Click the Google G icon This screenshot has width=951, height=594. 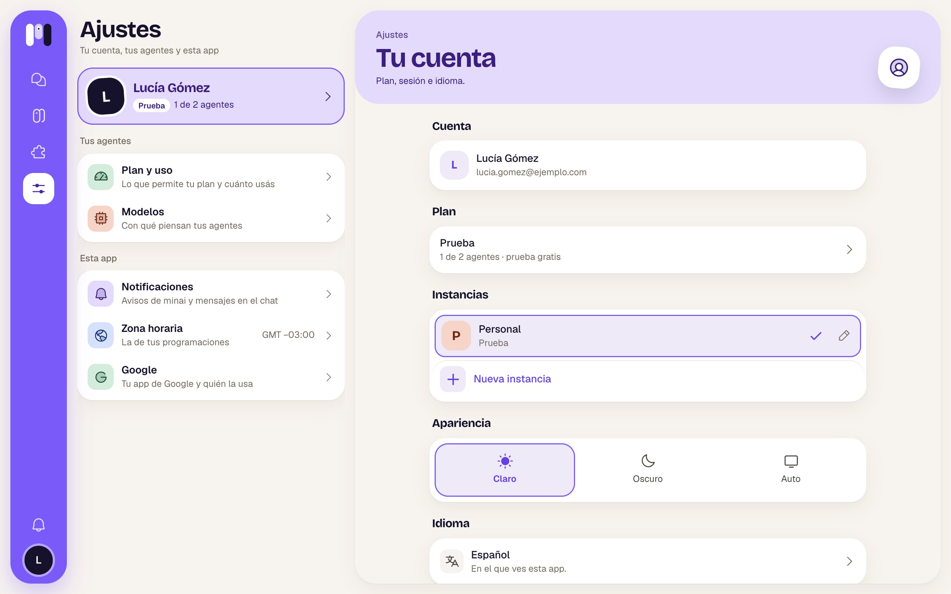(x=101, y=377)
